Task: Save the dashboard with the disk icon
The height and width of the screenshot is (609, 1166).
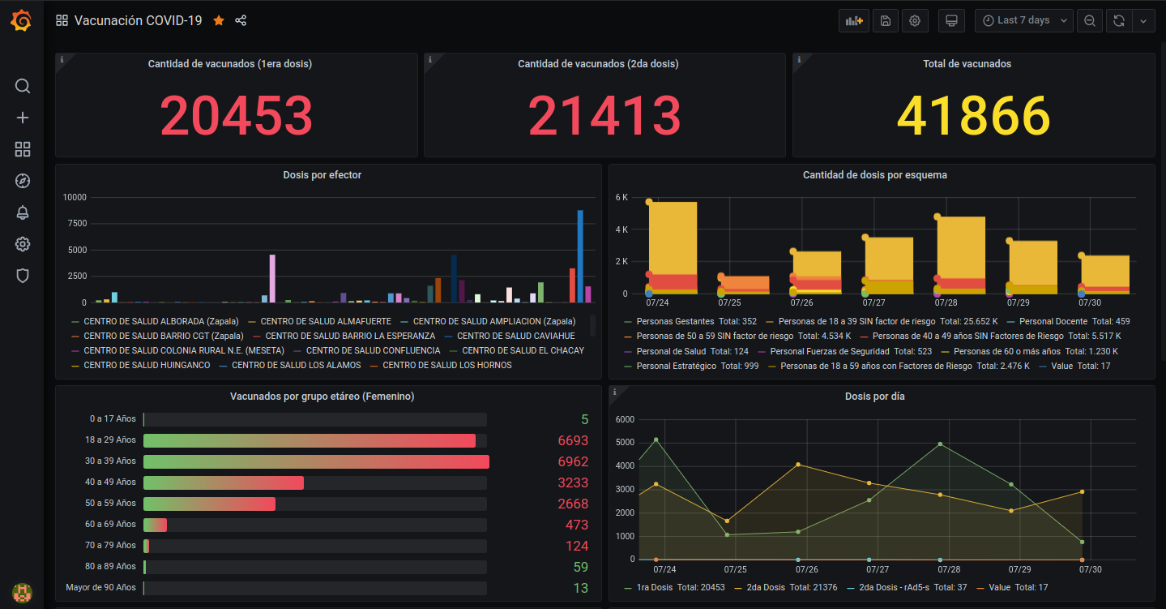Action: click(885, 20)
